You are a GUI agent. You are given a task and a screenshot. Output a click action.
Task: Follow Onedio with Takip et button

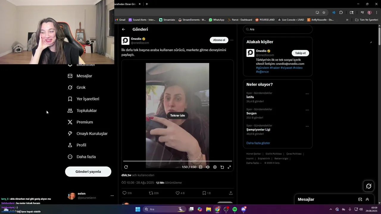point(300,53)
